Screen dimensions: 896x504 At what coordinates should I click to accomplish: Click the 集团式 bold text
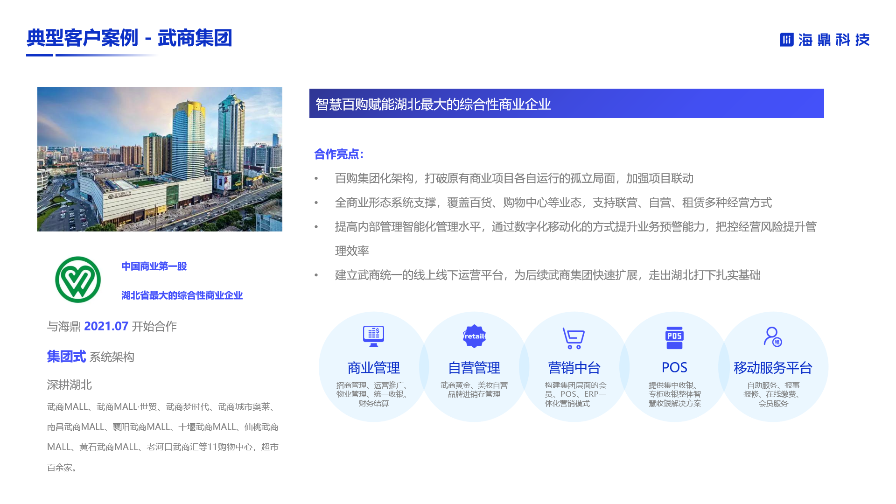[x=66, y=357]
